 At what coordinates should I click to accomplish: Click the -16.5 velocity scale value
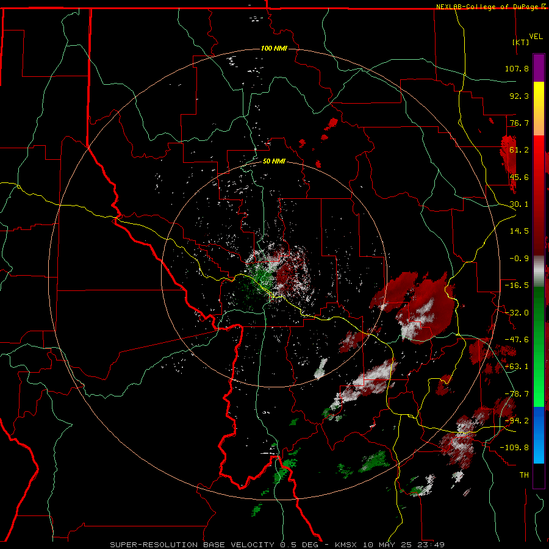coord(517,285)
